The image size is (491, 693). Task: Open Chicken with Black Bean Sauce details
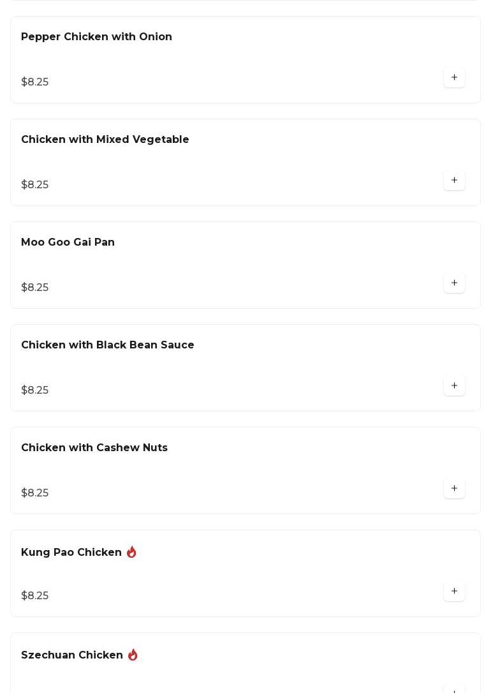click(x=107, y=345)
